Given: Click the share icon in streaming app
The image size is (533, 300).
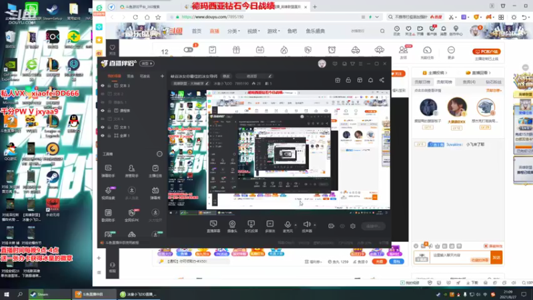Looking at the screenshot, I should (x=382, y=80).
